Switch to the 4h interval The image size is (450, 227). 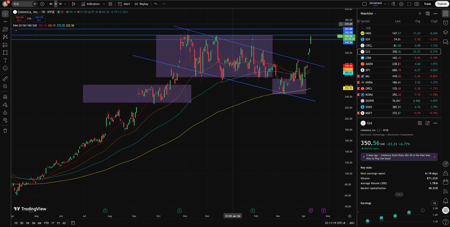tap(51, 4)
